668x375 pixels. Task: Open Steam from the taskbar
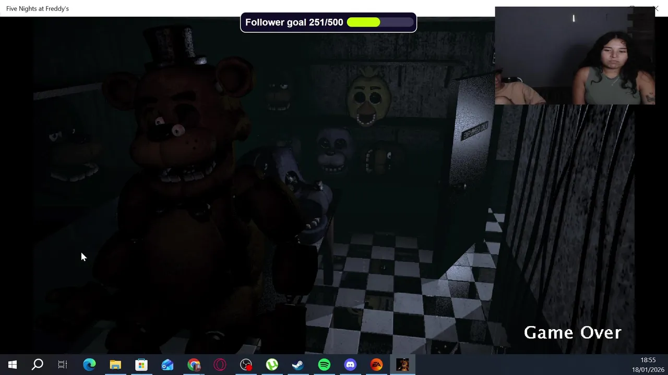(298, 365)
